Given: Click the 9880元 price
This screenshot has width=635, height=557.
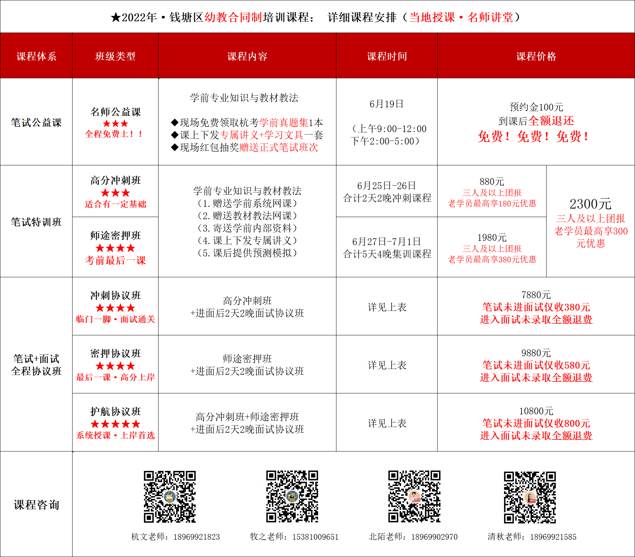Looking at the screenshot, I should click(536, 353).
